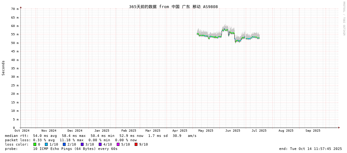Screen dimensions: 347x153
Task: Click the purple 3/10 loss swatch
Action: 82,144
